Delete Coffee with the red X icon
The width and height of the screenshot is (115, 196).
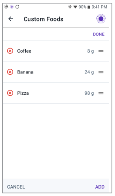point(10,51)
